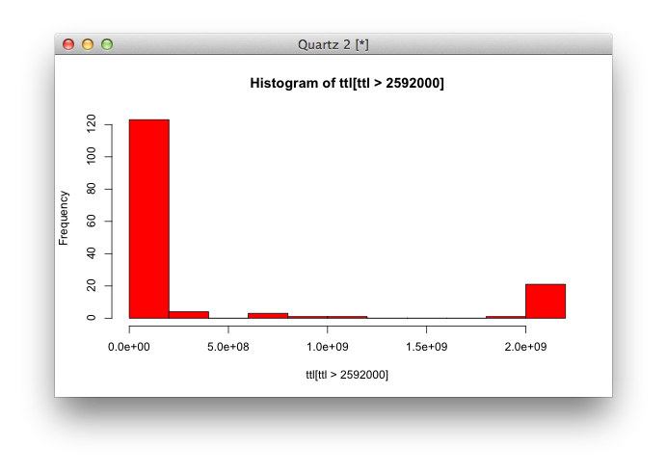Click the 1.0e+09 x-axis tick label
The height and width of the screenshot is (473, 667).
(328, 347)
